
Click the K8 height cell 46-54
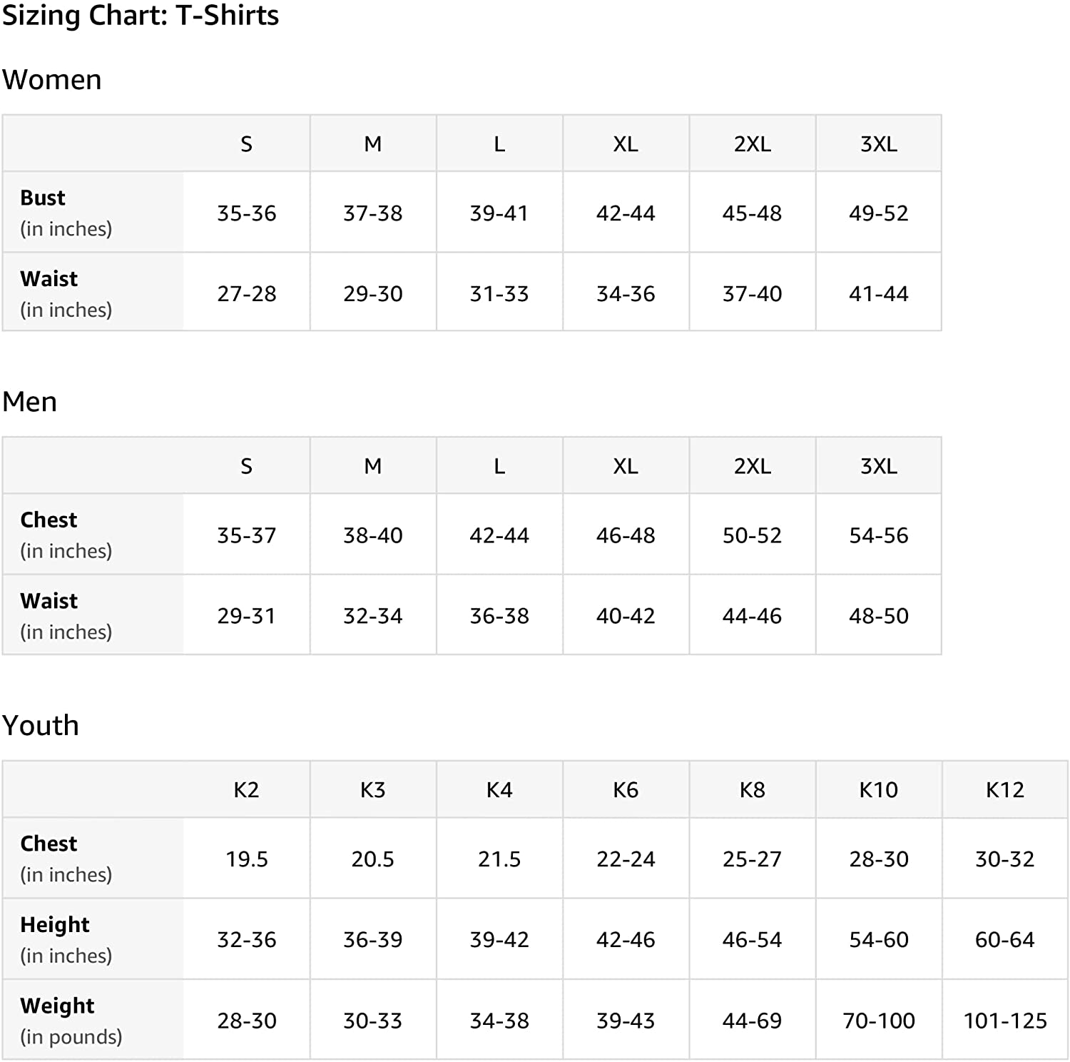[752, 939]
